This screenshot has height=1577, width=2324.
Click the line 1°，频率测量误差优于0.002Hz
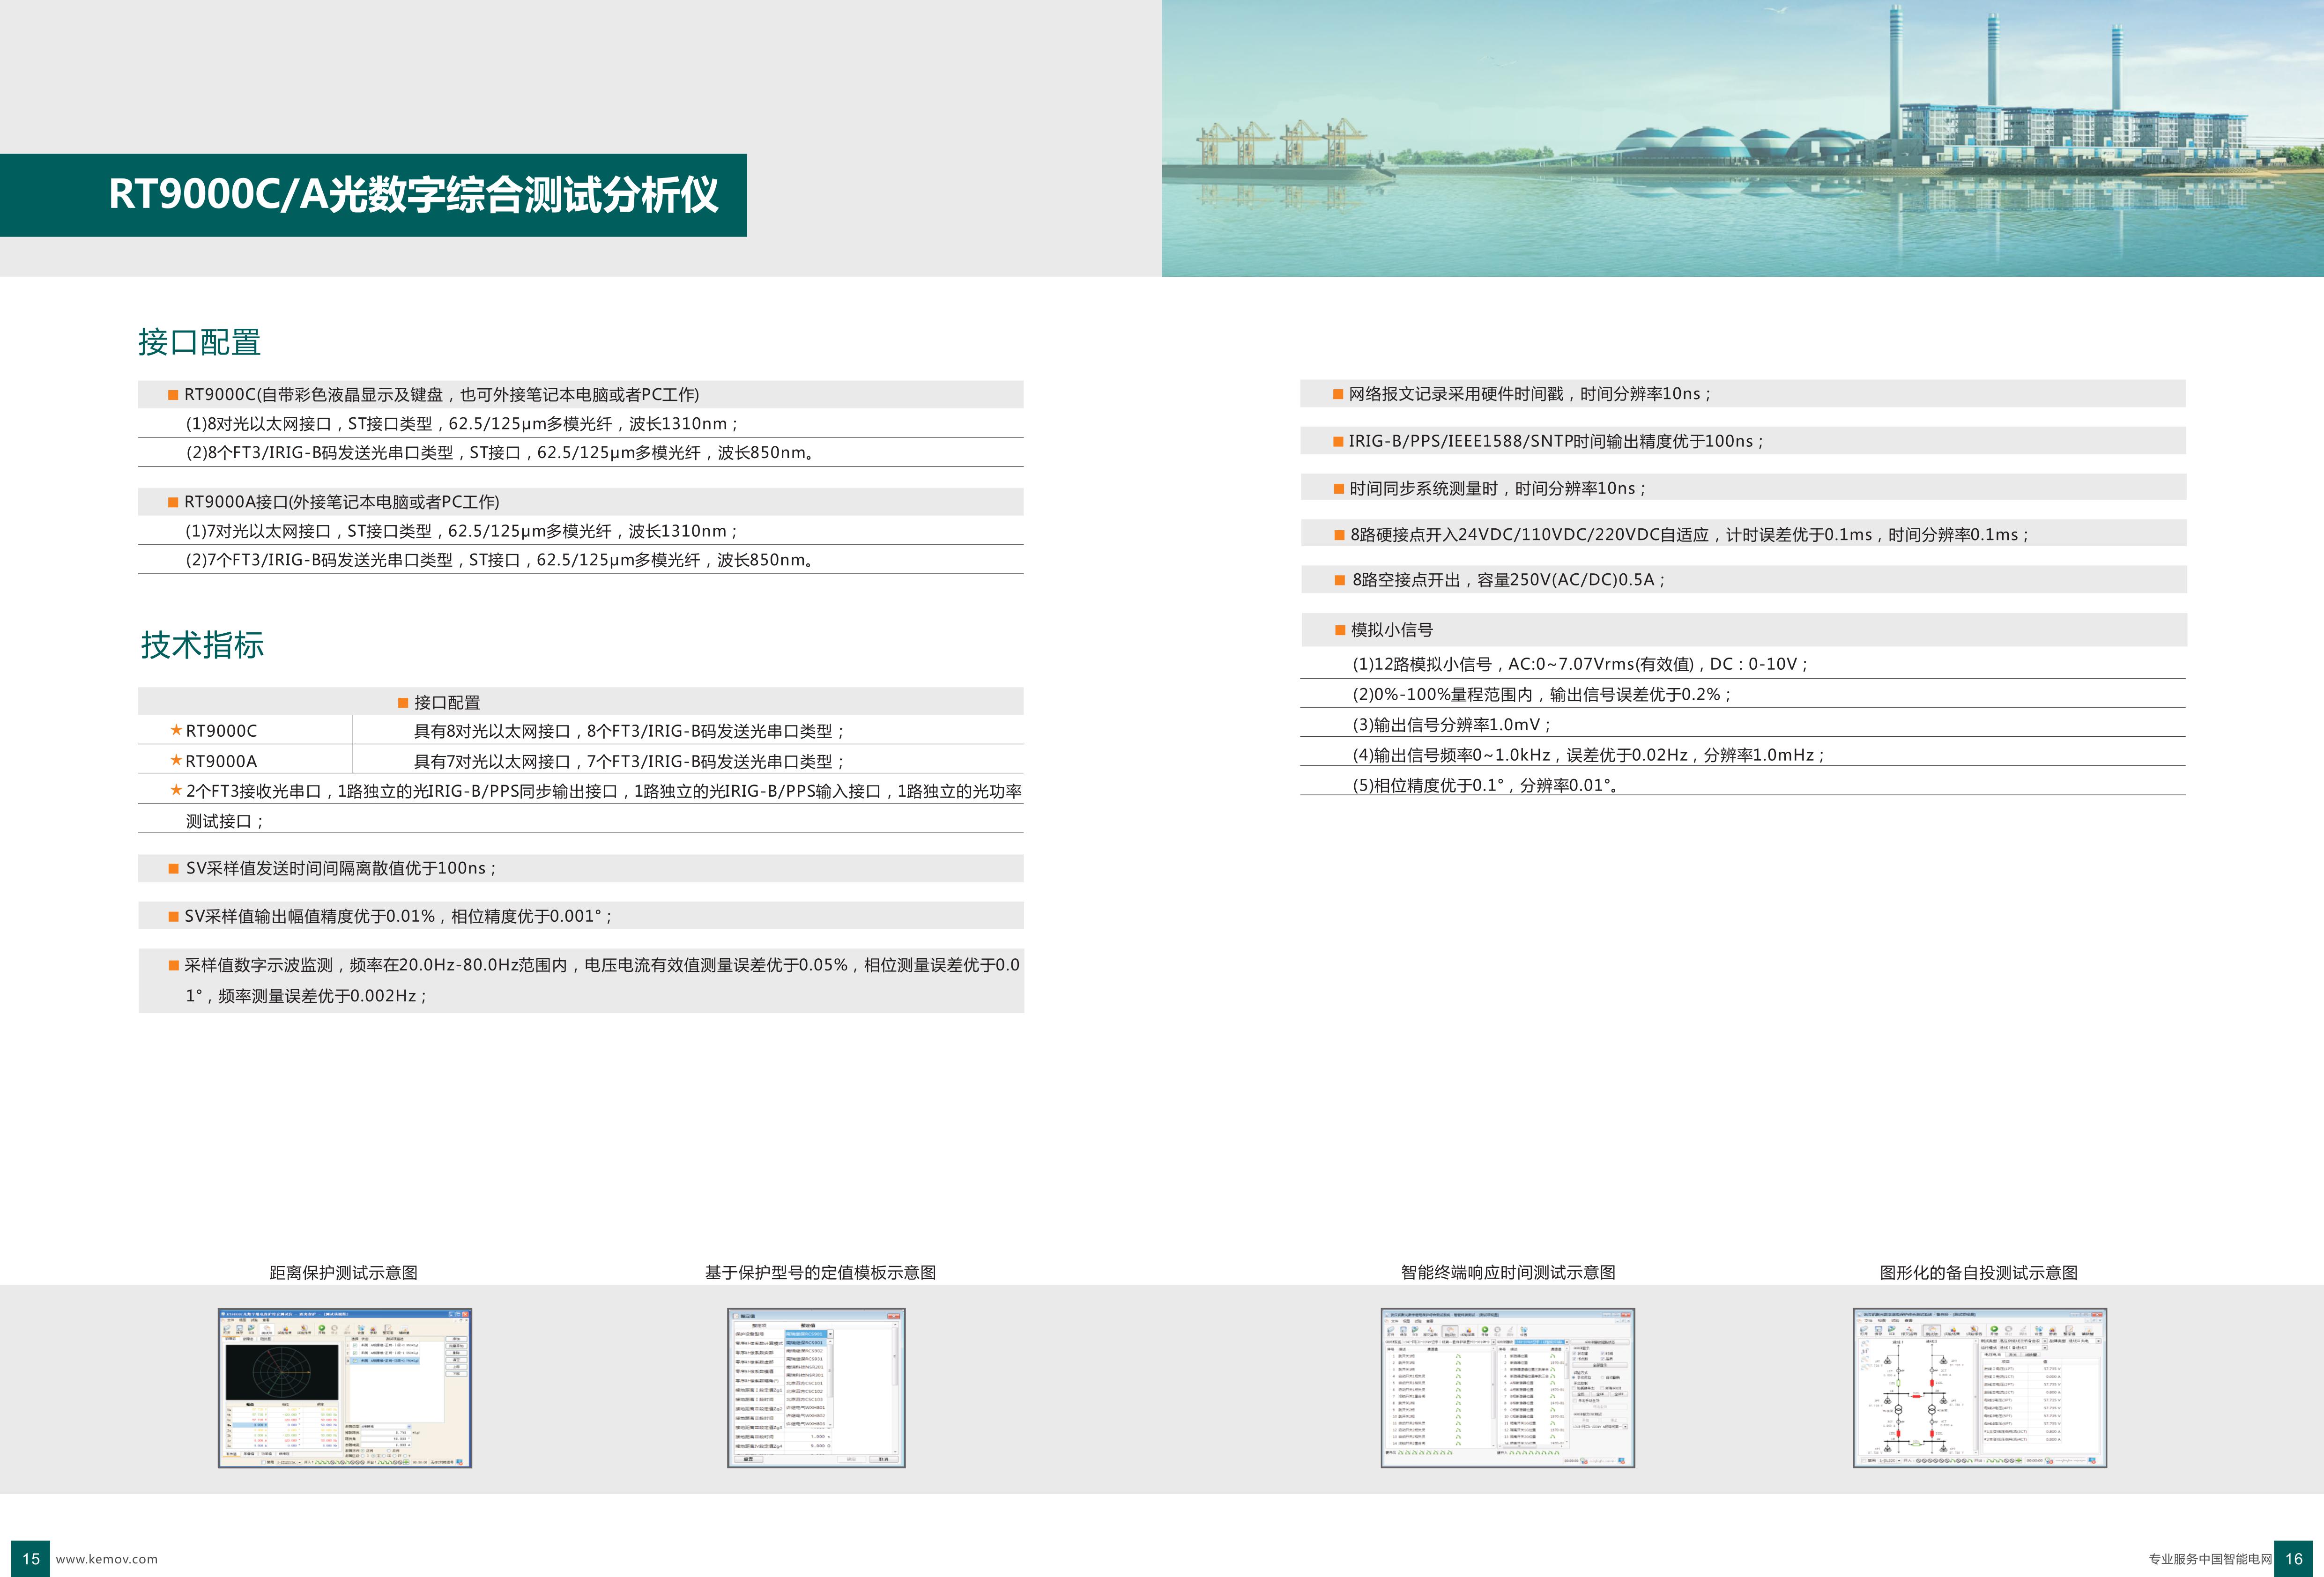[x=306, y=996]
